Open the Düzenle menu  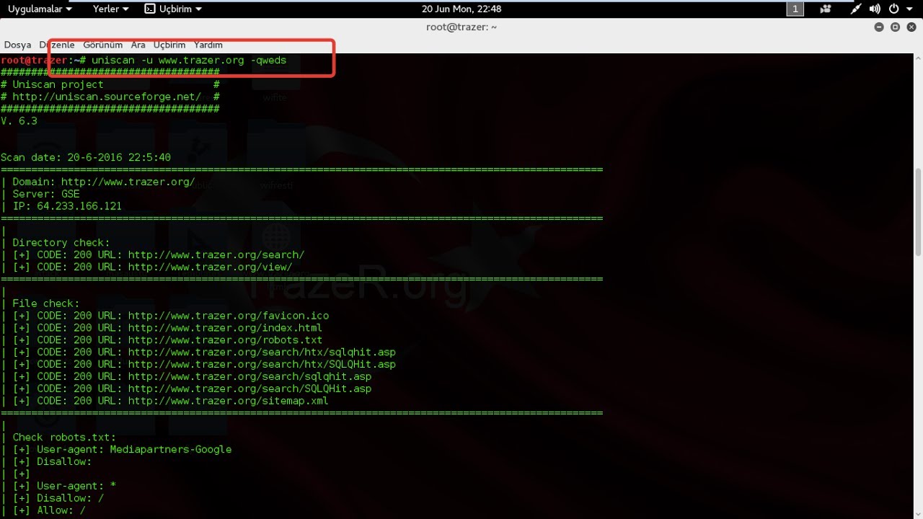click(x=57, y=45)
